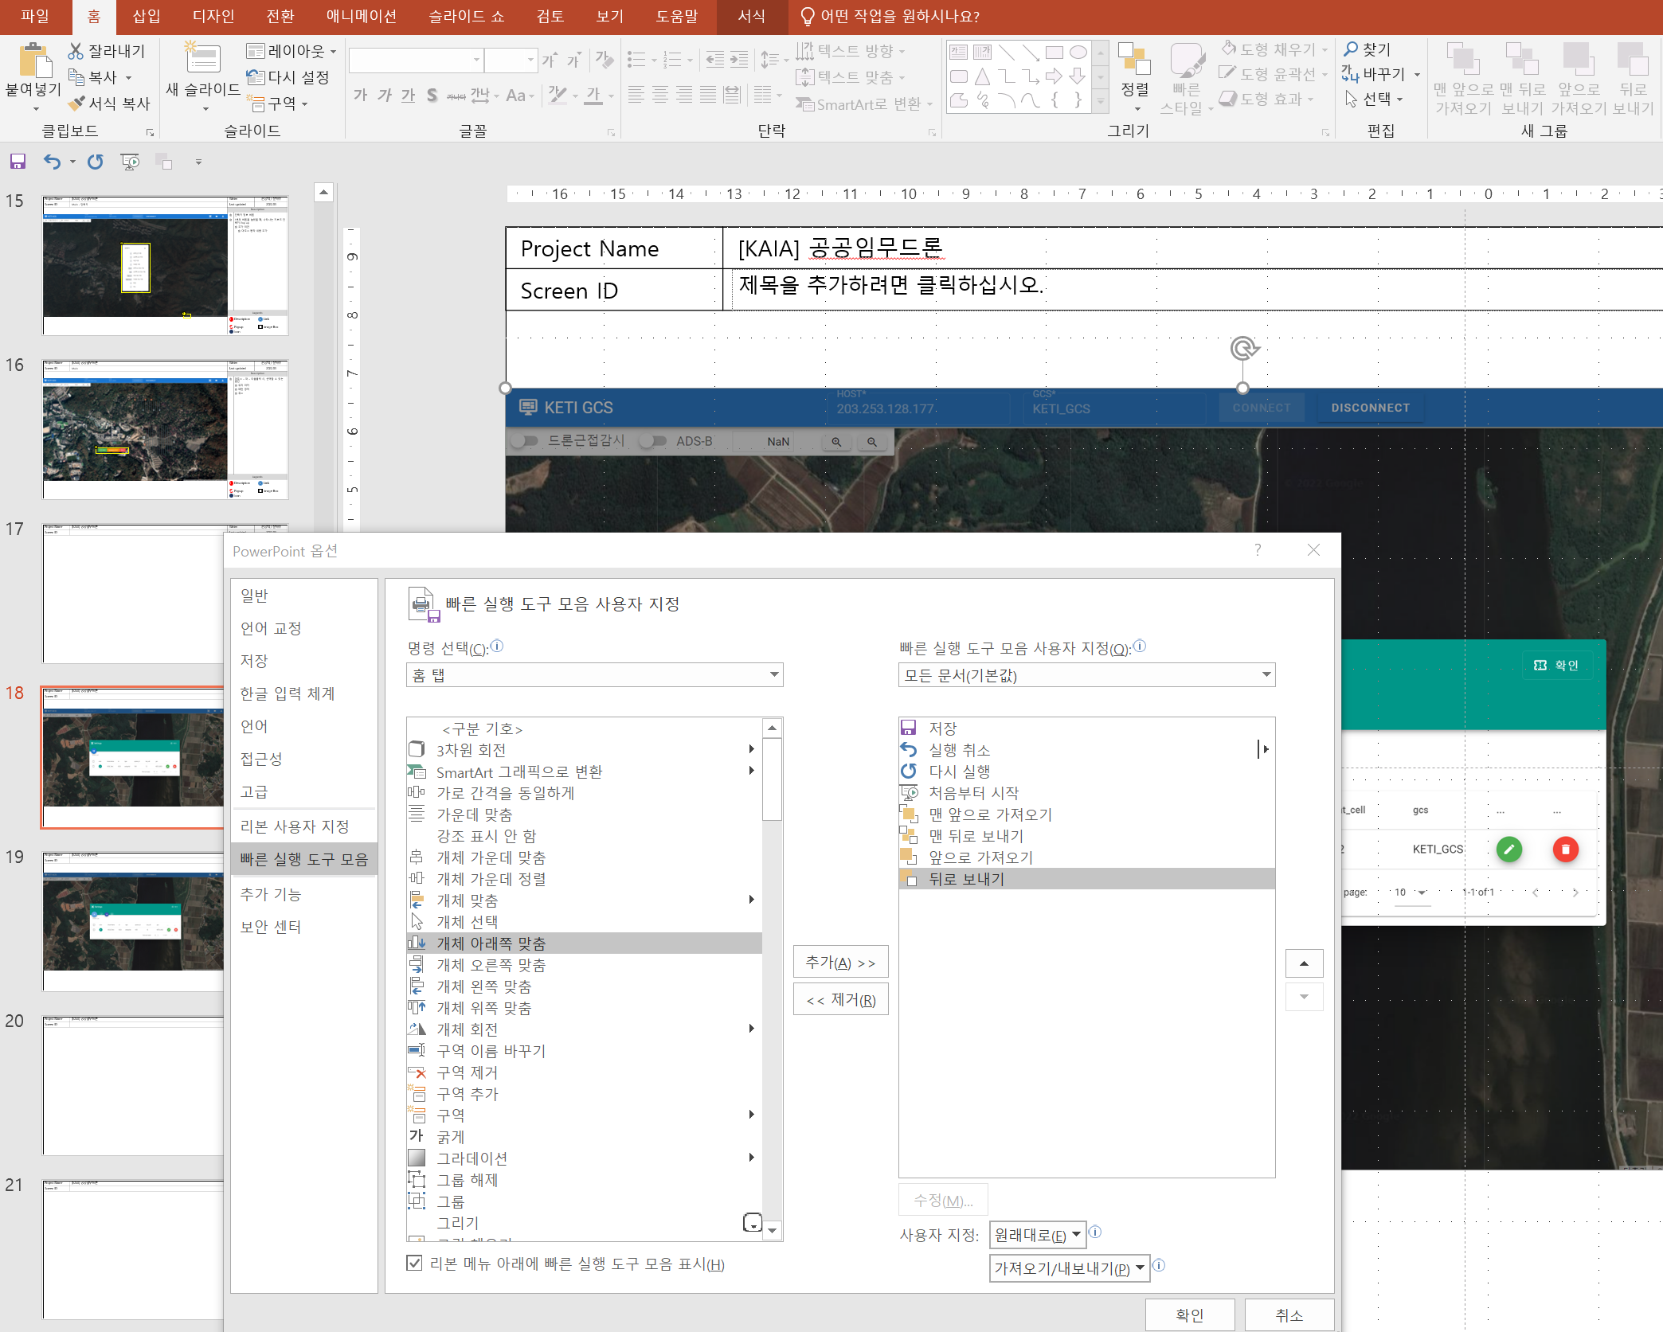Click the Cut (잘라내기) scissors icon

[x=76, y=51]
